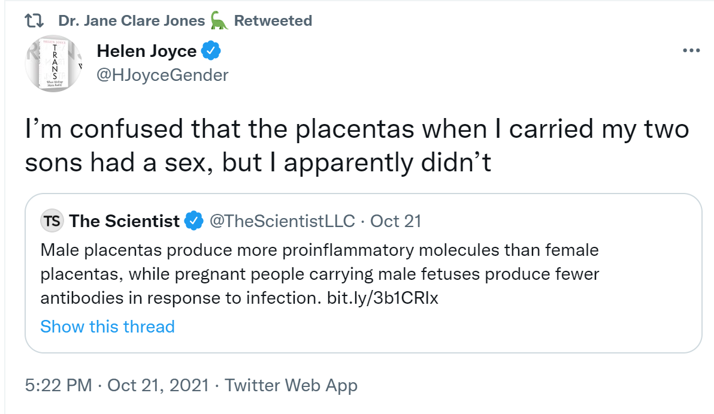714x414 pixels.
Task: Click the 'Twitter Web App' source link
Action: tap(291, 385)
